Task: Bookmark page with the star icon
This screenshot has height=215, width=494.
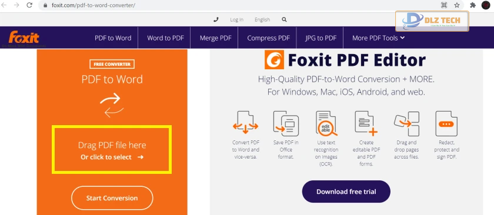Action: [457, 5]
